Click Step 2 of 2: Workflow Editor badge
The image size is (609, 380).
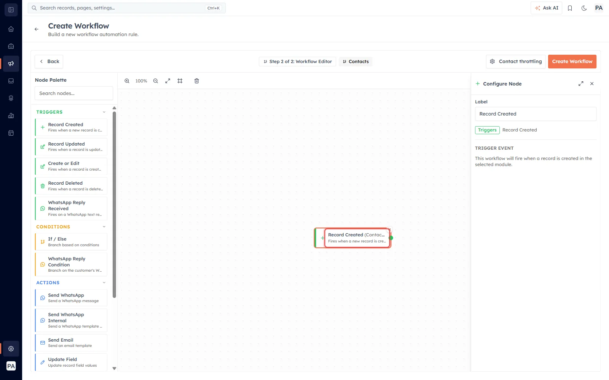tap(297, 62)
